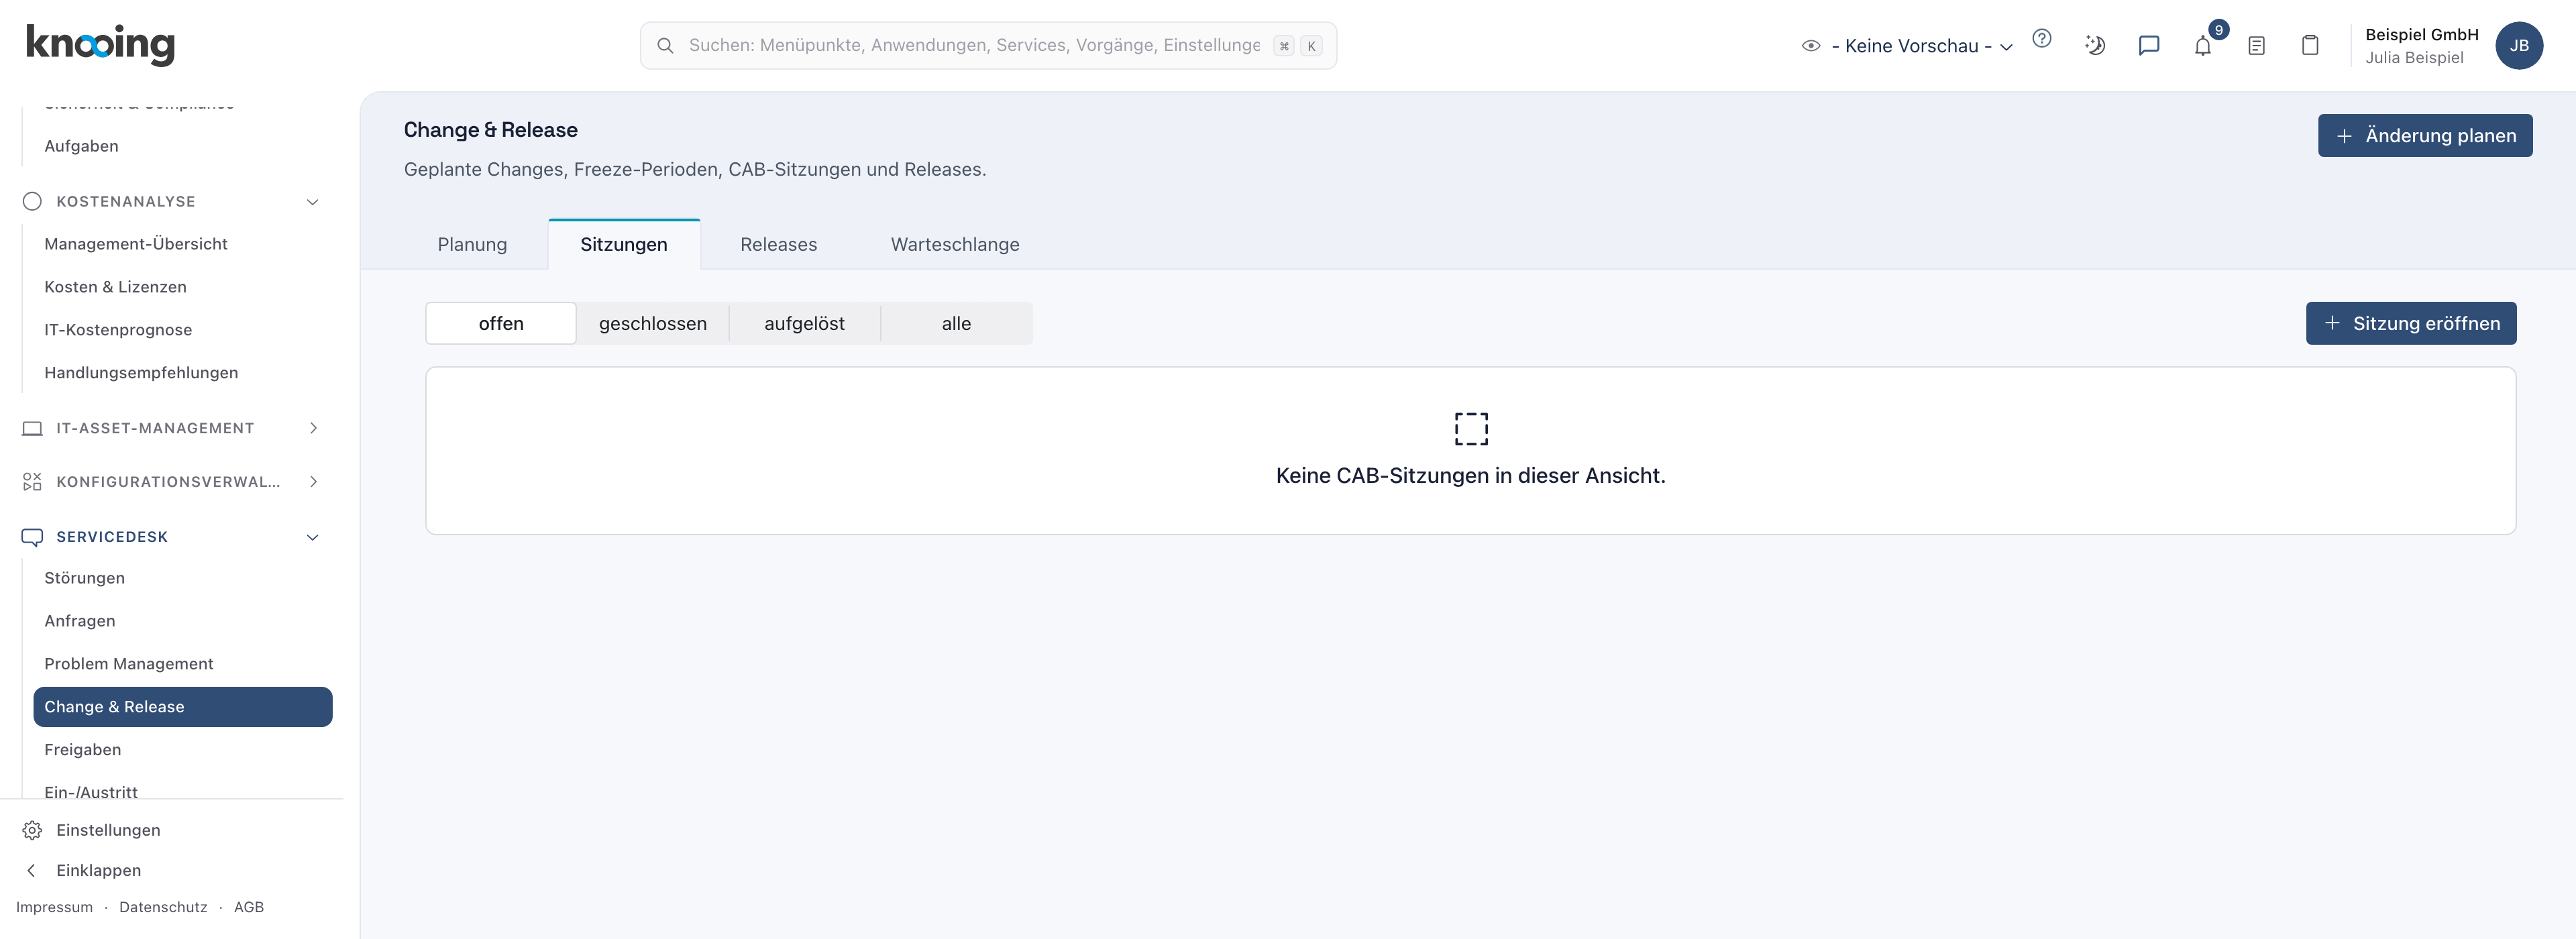Click the JB user avatar
The image size is (2576, 939).
[2518, 45]
